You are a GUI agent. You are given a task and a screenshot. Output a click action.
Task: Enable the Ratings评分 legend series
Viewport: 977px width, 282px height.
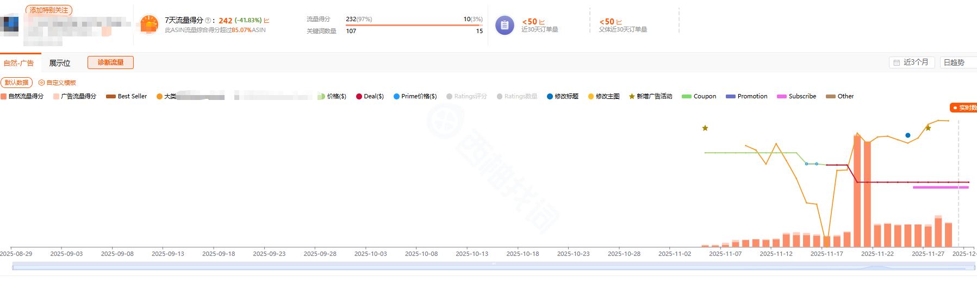pyautogui.click(x=466, y=96)
